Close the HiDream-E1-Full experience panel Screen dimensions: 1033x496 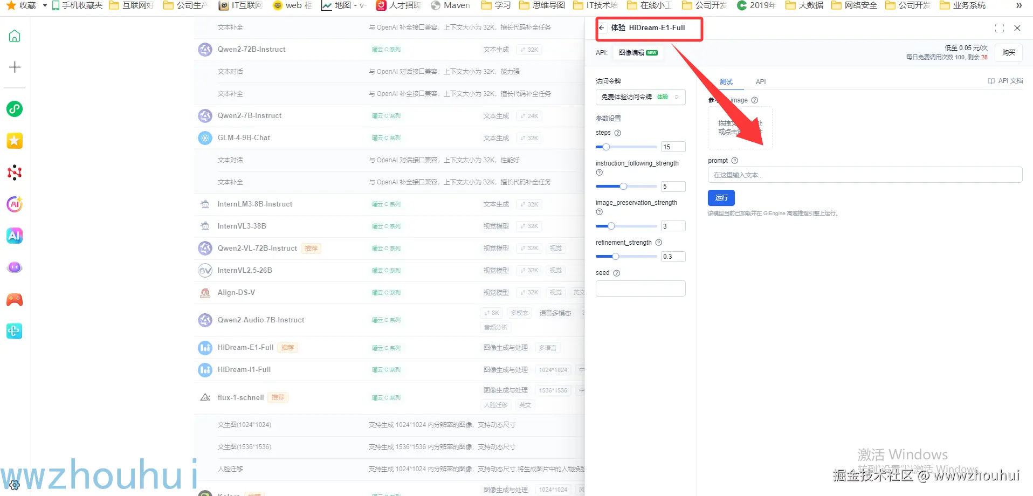tap(1017, 28)
